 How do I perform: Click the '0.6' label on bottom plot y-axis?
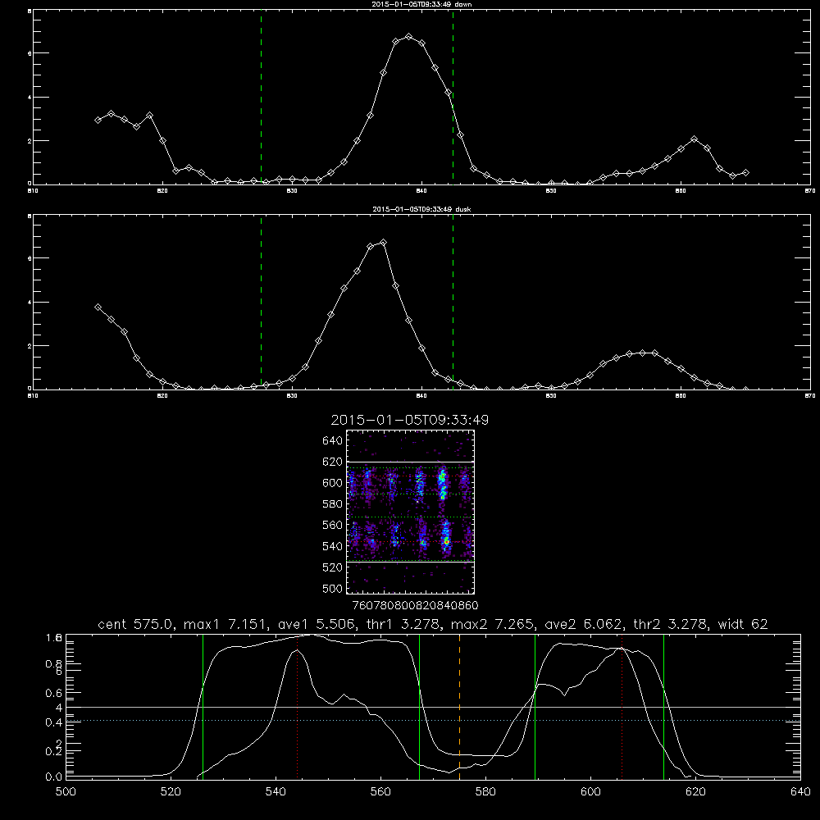coord(54,693)
